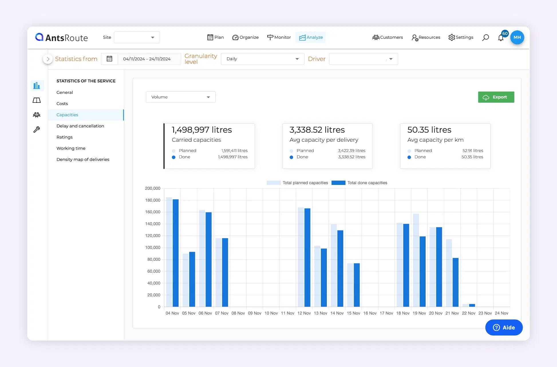Select the people group sidebar icon
Image resolution: width=557 pixels, height=367 pixels.
coord(37,115)
